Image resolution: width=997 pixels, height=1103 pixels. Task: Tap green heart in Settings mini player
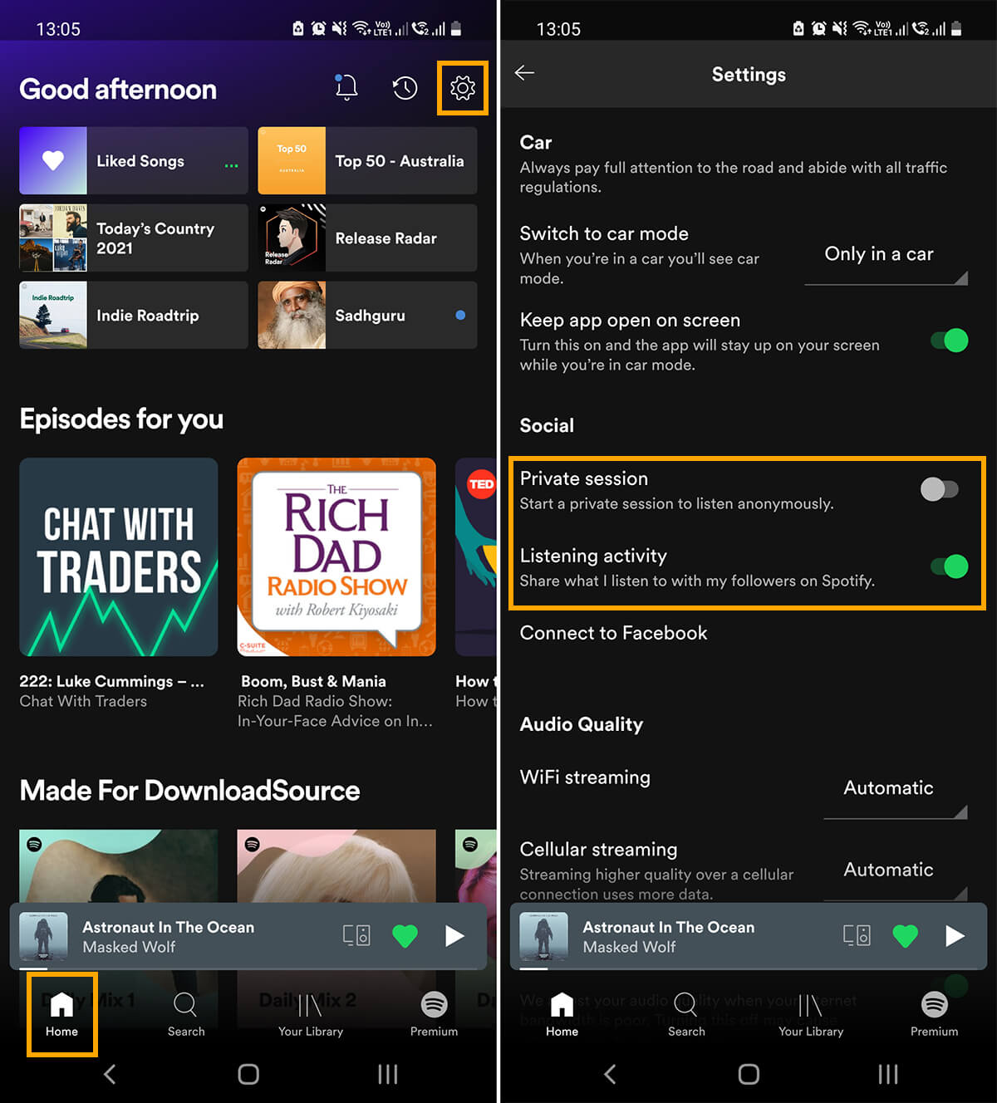[x=905, y=936]
